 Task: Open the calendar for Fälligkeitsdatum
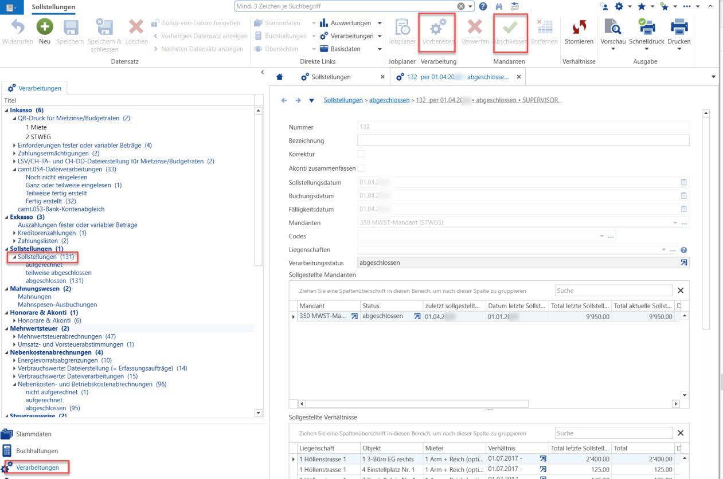(683, 209)
